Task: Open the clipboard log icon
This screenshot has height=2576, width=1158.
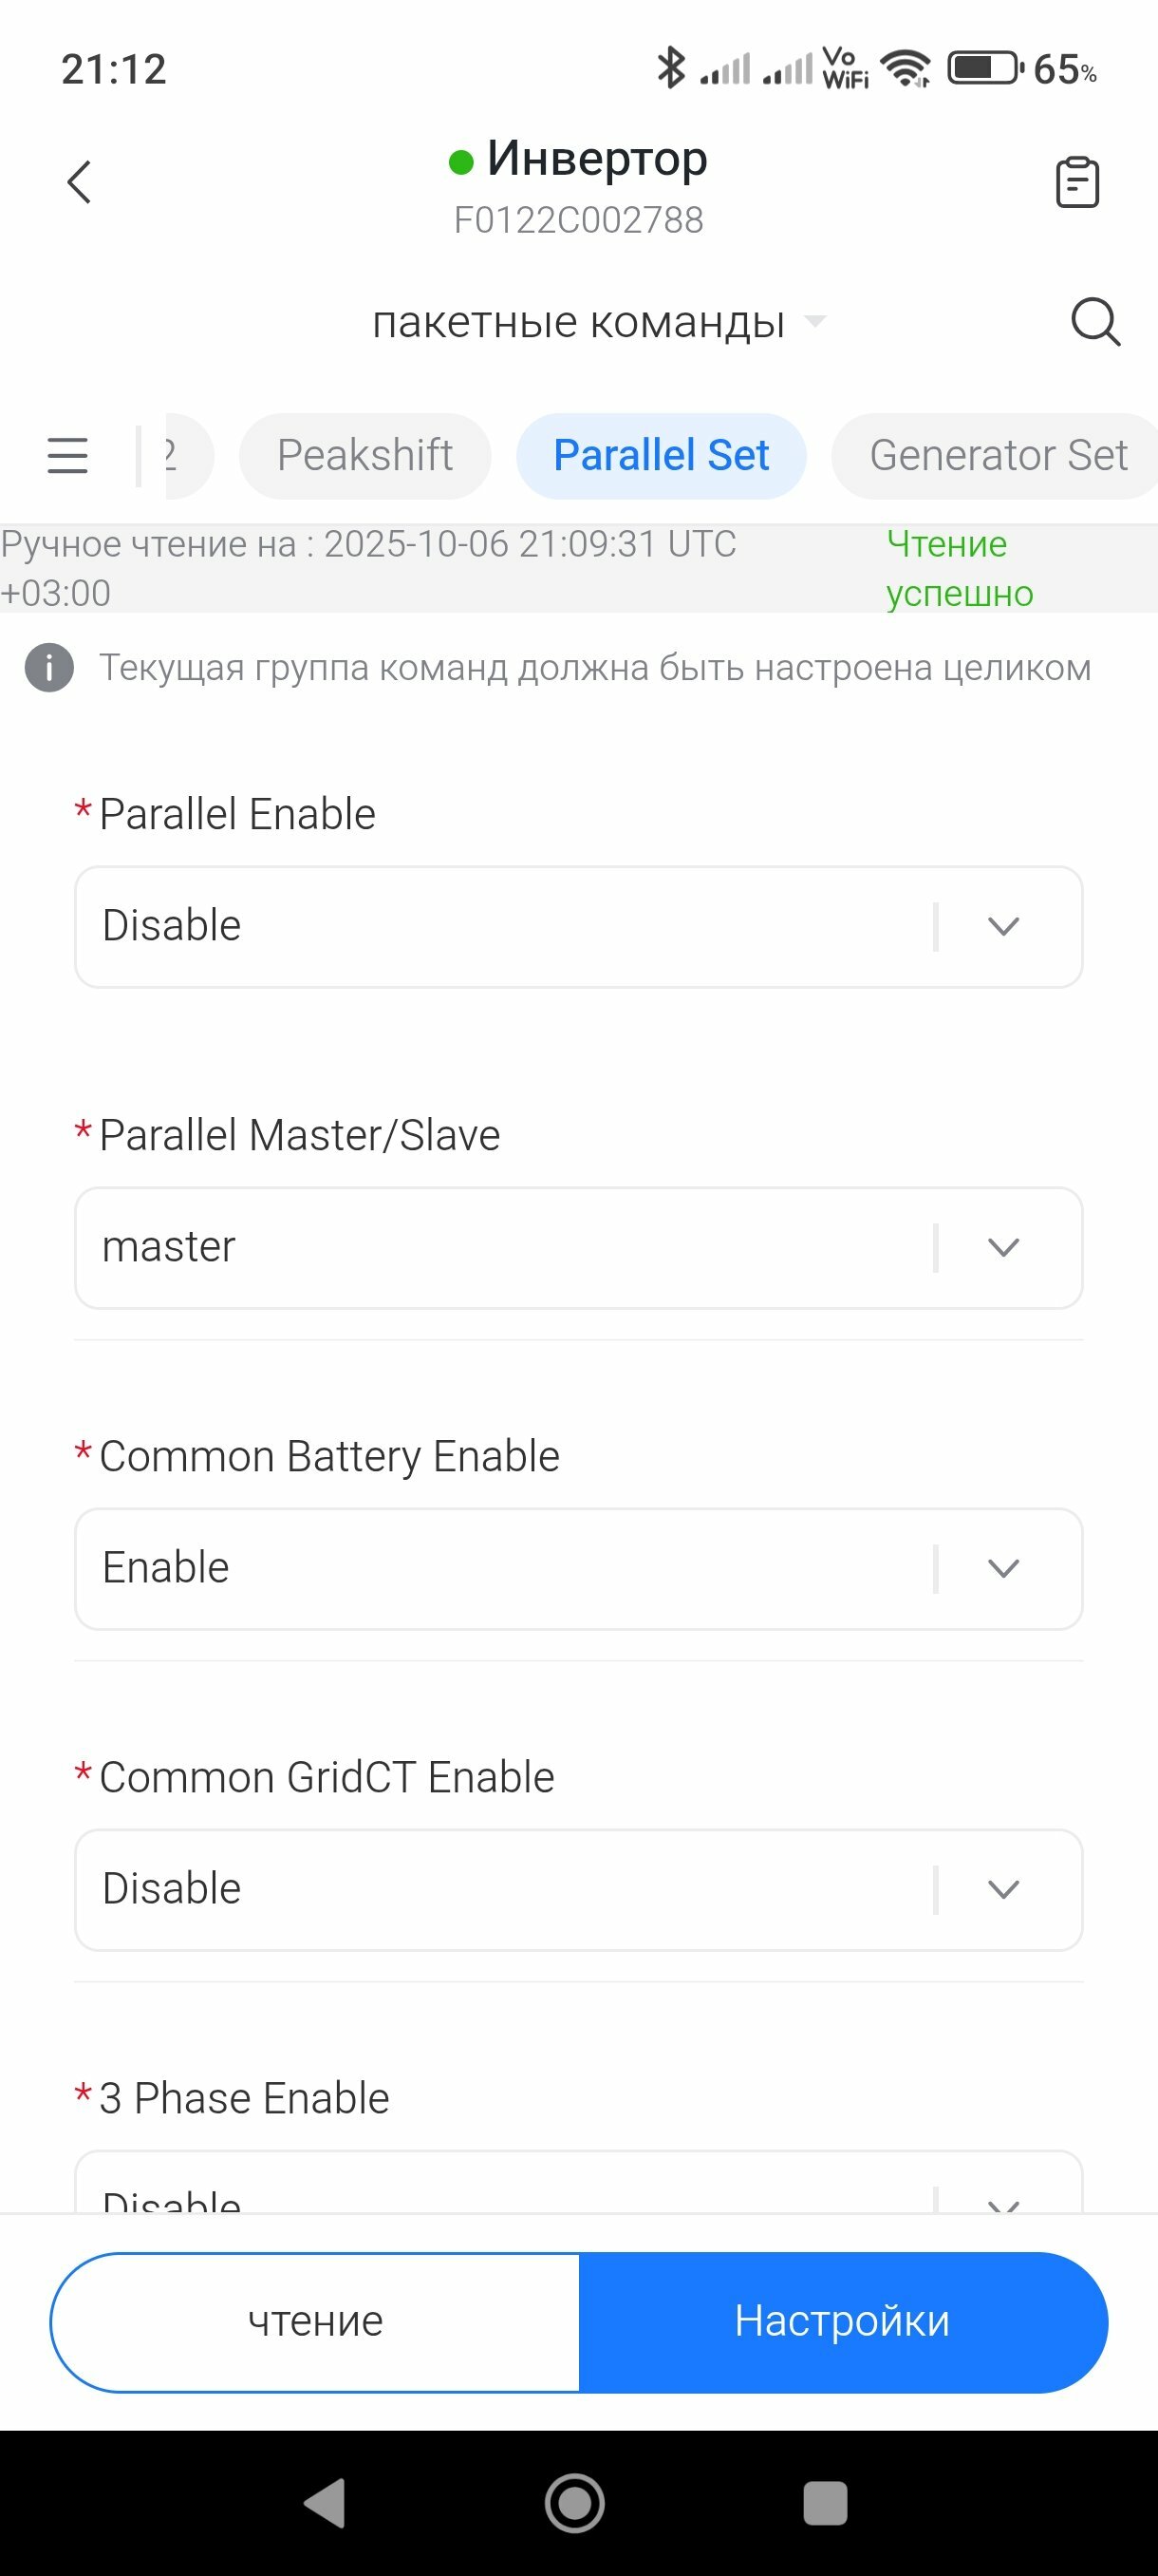Action: [1077, 183]
